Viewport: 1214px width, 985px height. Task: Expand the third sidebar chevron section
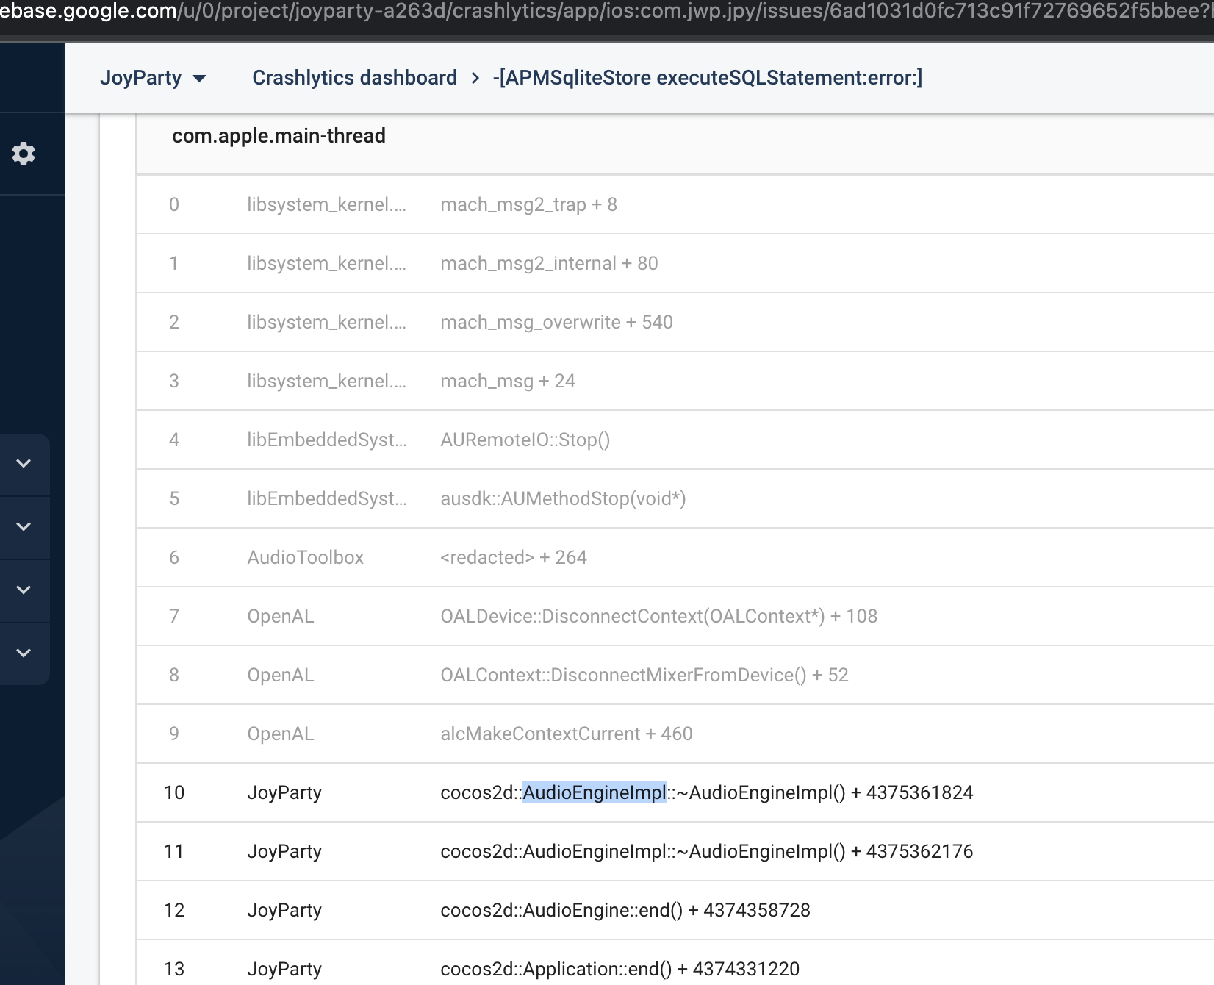23,589
